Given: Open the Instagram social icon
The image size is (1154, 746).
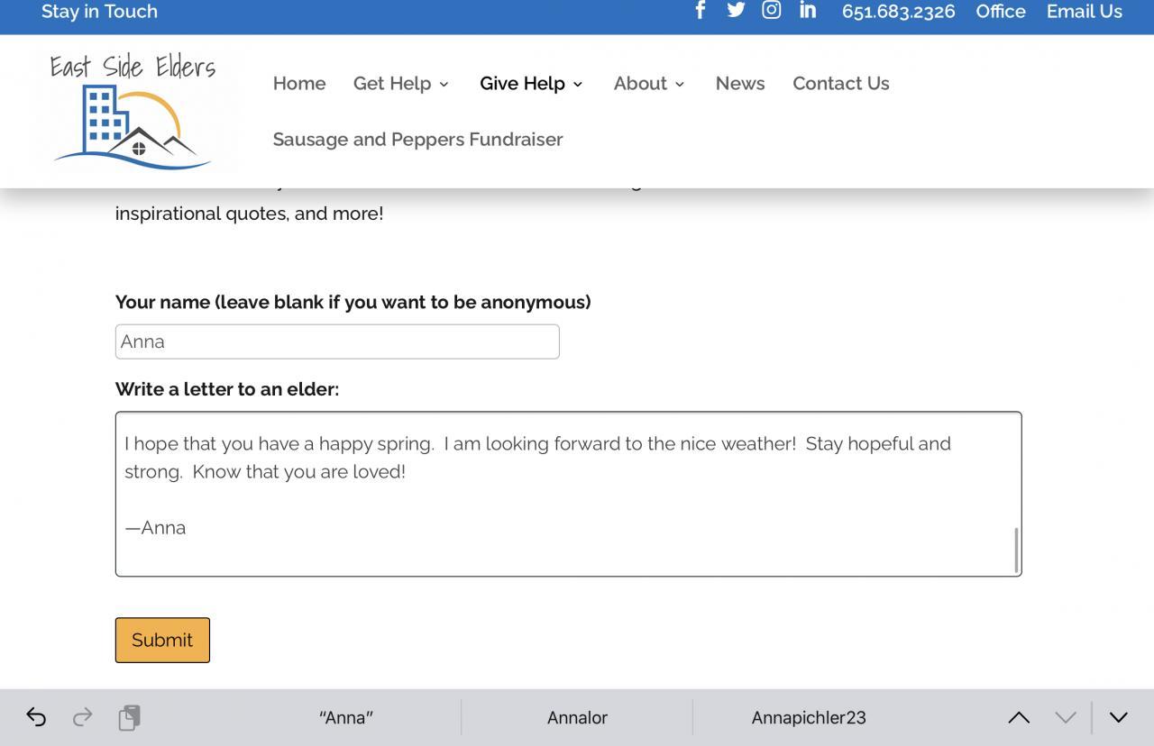Looking at the screenshot, I should click(772, 10).
